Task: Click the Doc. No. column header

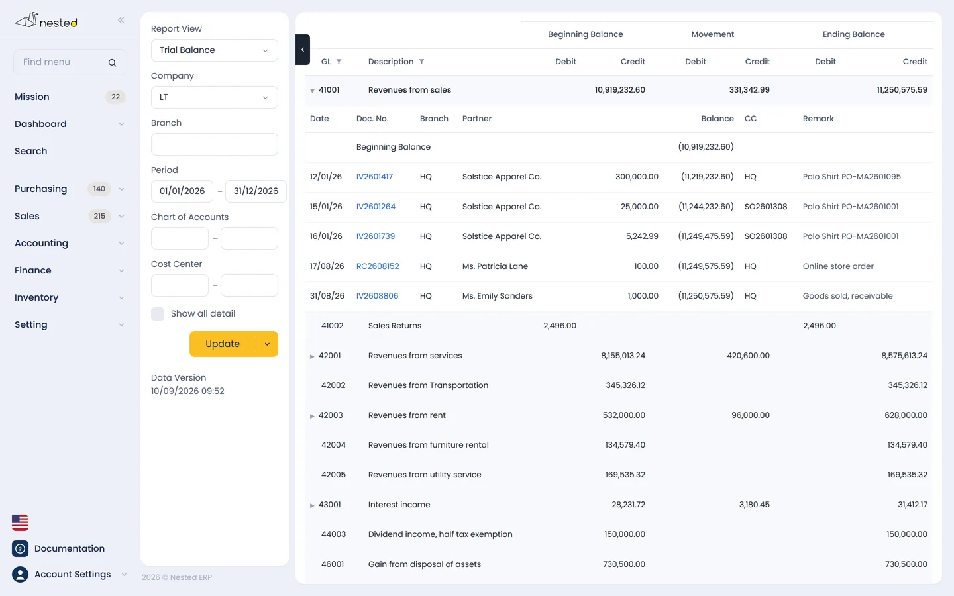Action: pyautogui.click(x=372, y=119)
